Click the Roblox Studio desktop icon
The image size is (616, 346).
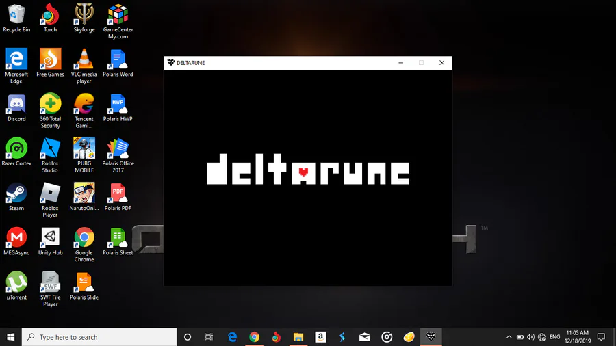click(50, 156)
